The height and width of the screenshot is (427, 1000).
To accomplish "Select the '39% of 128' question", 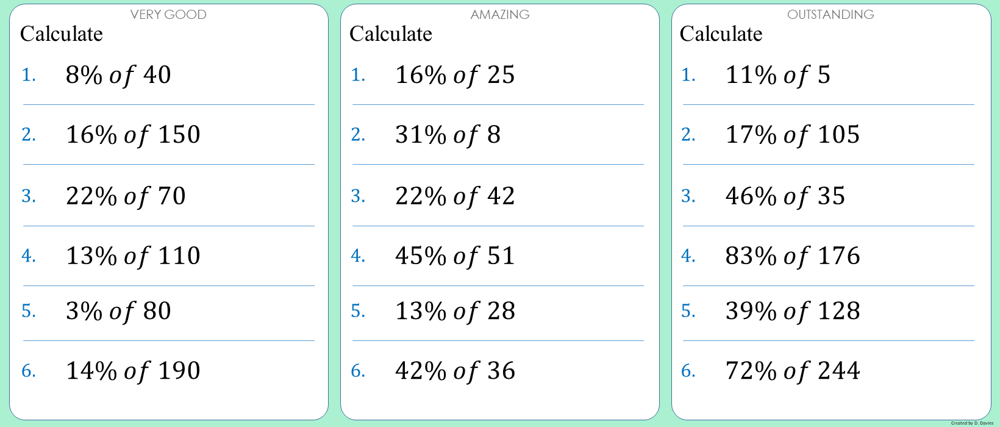I will (x=792, y=311).
